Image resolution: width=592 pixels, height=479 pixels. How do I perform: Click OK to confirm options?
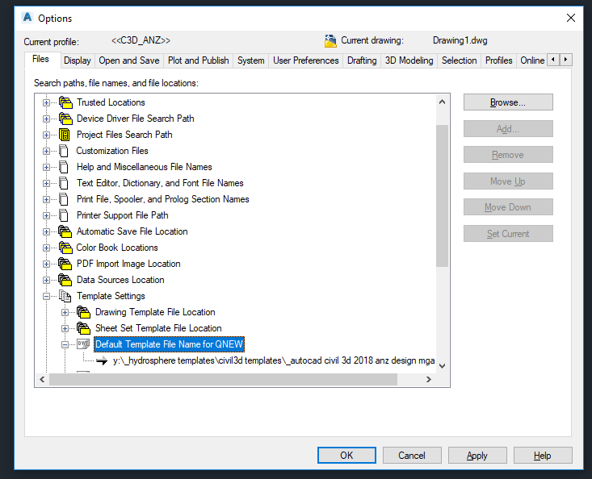coord(346,456)
